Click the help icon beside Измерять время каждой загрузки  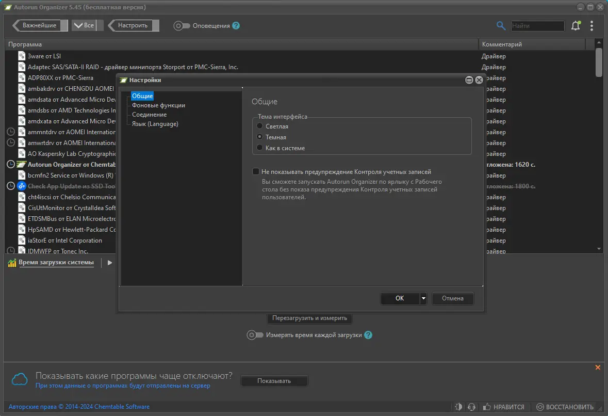coord(368,335)
